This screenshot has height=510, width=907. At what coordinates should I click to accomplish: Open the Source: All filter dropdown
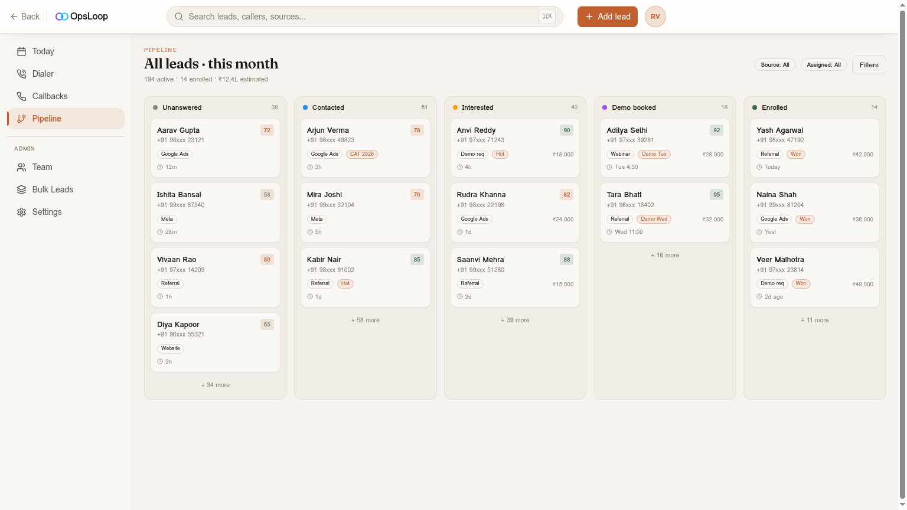[x=775, y=65]
